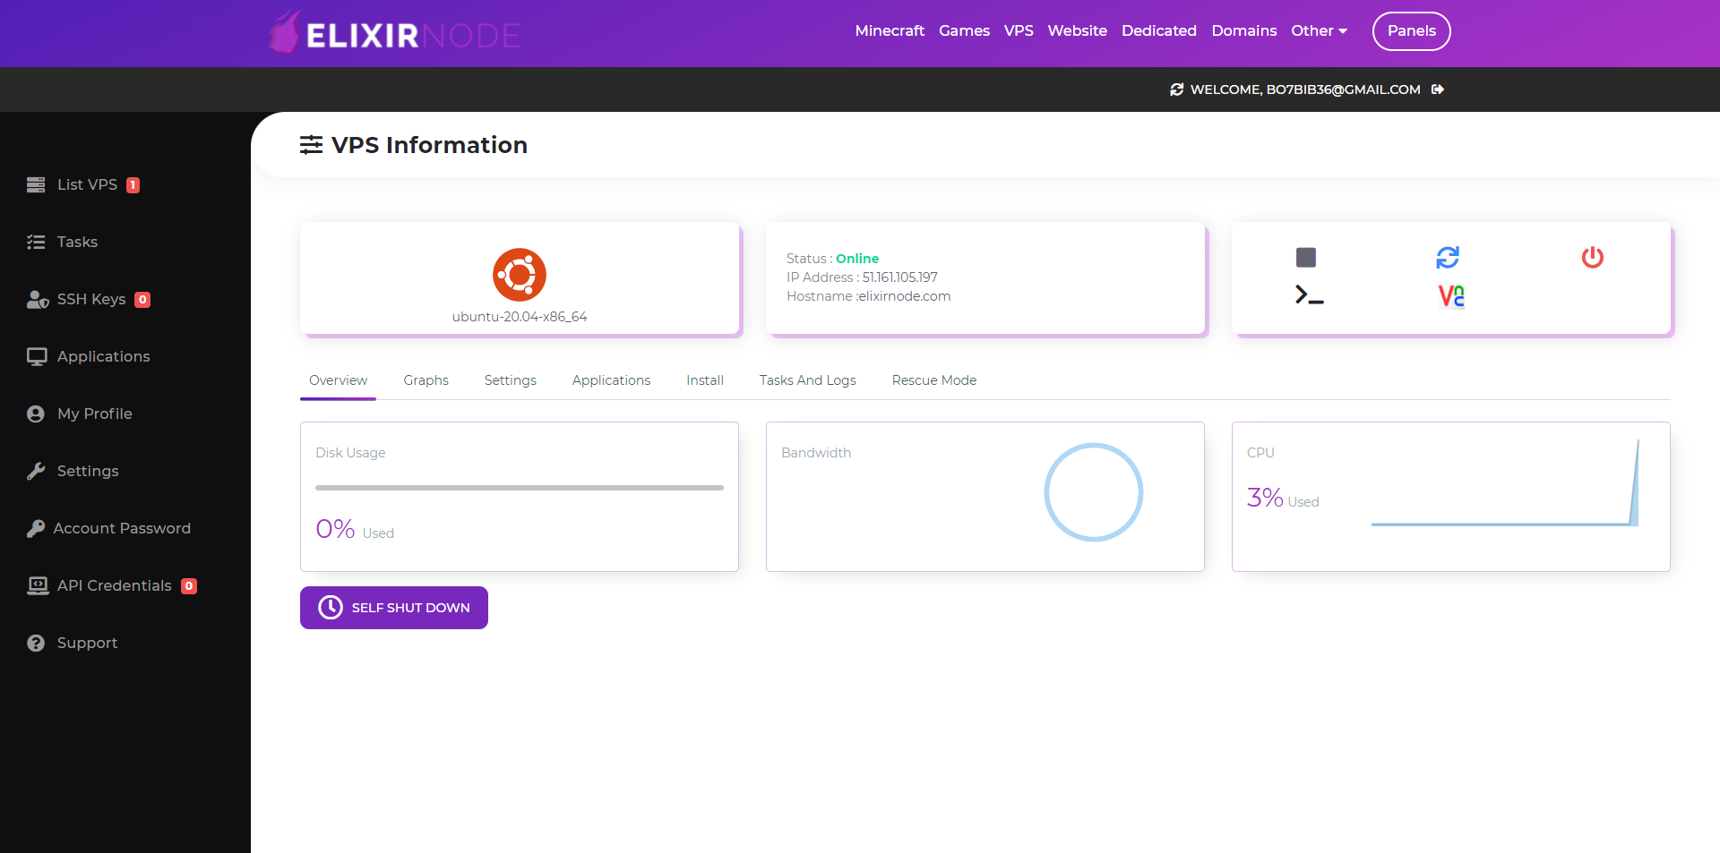This screenshot has width=1720, height=853.
Task: Click the ElixirNode logo
Action: click(x=392, y=32)
